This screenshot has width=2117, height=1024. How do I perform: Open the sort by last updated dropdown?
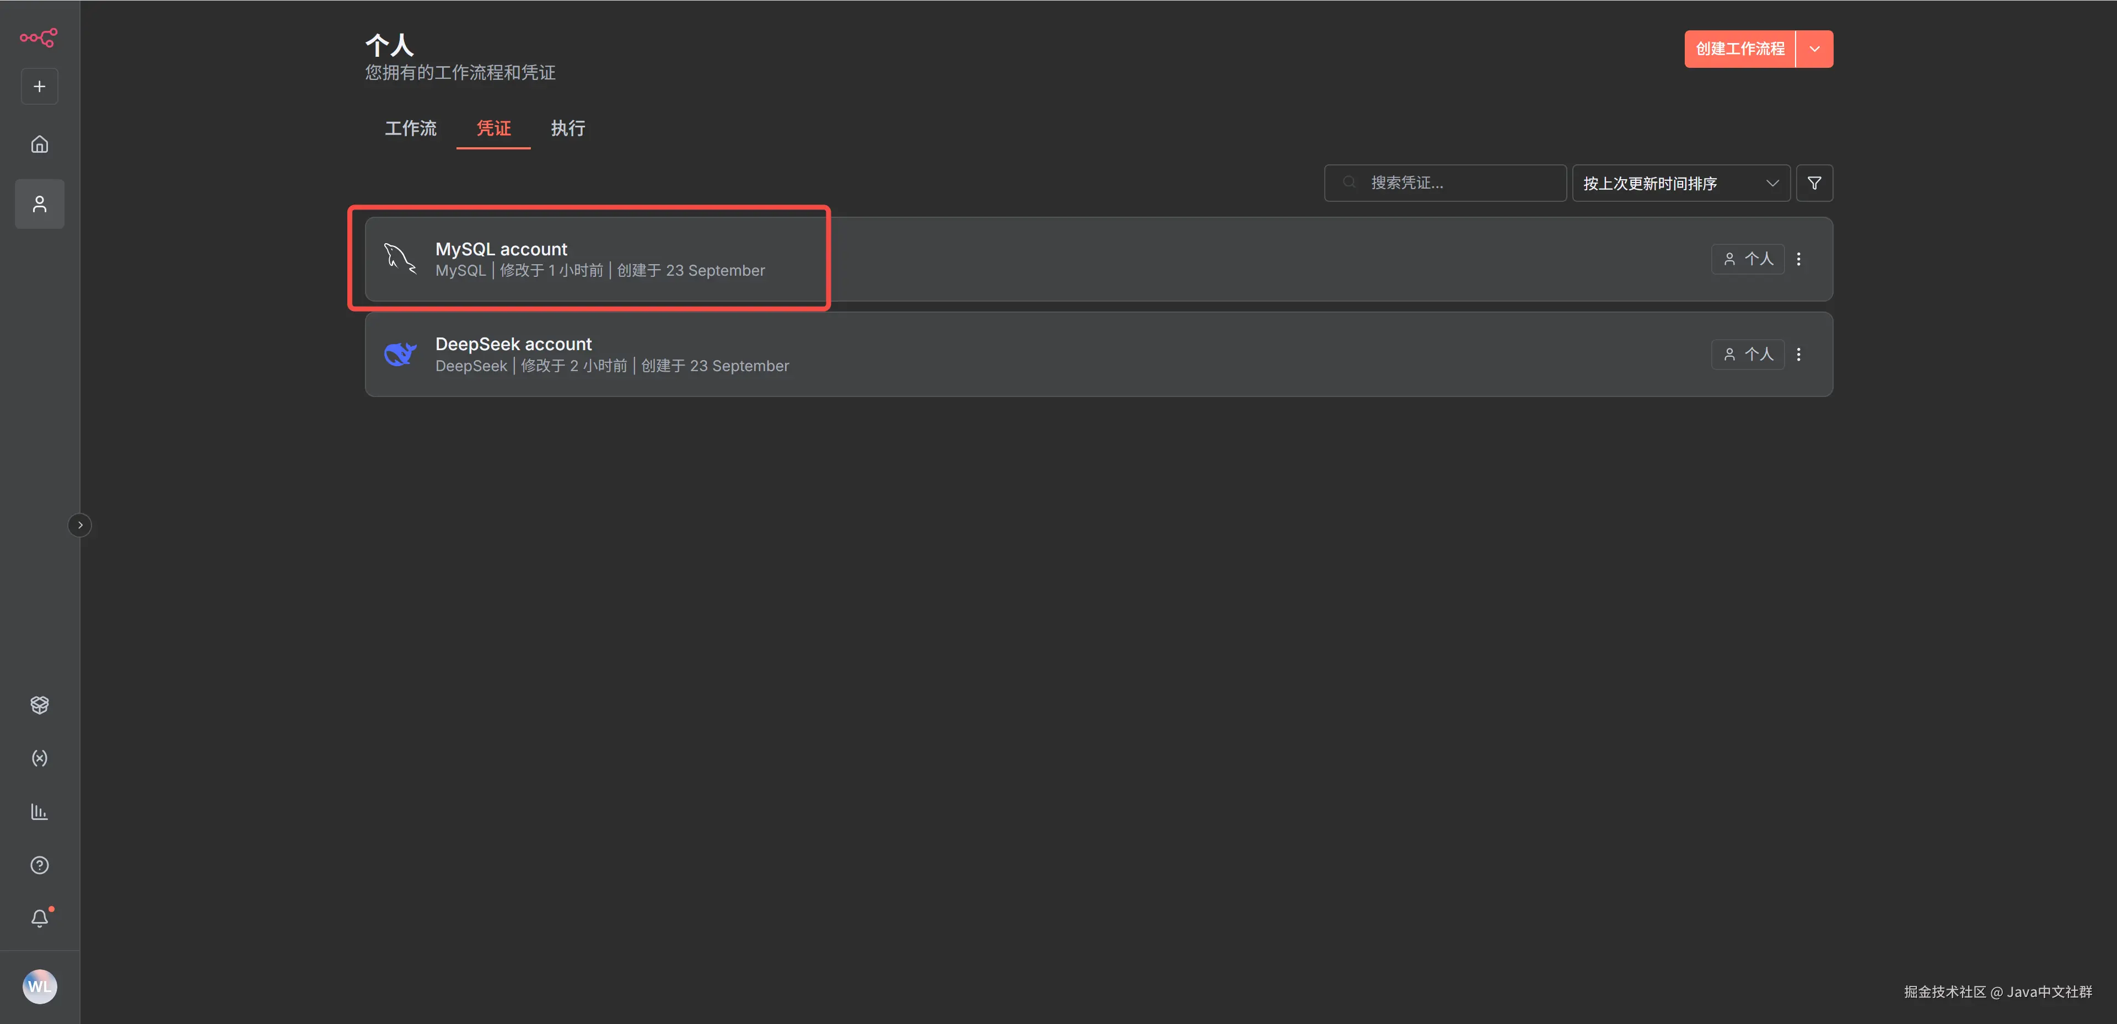click(x=1680, y=183)
